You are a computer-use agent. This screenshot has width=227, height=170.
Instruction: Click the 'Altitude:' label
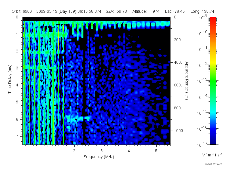pyautogui.click(x=139, y=11)
